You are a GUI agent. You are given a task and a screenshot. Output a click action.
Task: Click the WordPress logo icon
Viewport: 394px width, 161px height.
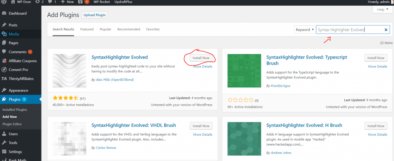click(4, 2)
